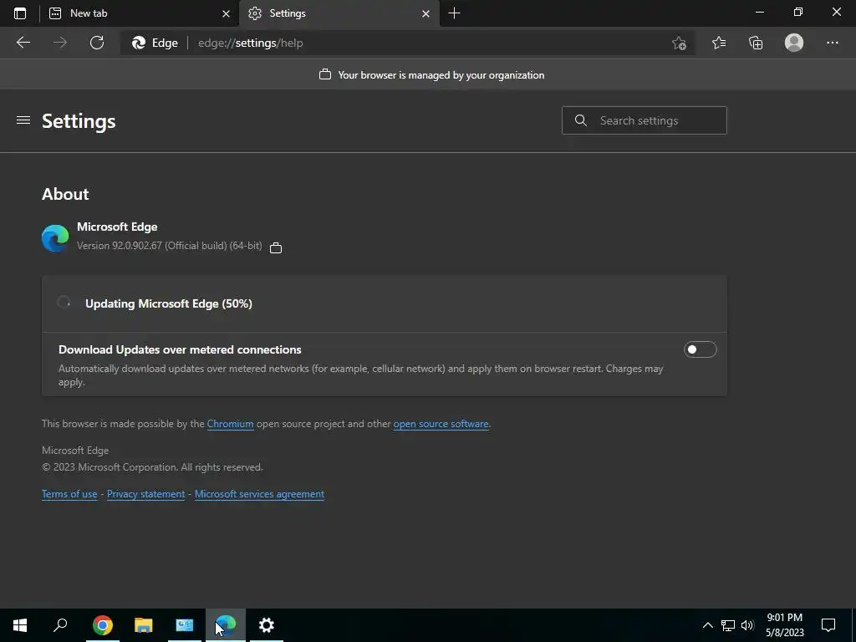Open a new tab with plus button
This screenshot has height=642, width=856.
454,13
